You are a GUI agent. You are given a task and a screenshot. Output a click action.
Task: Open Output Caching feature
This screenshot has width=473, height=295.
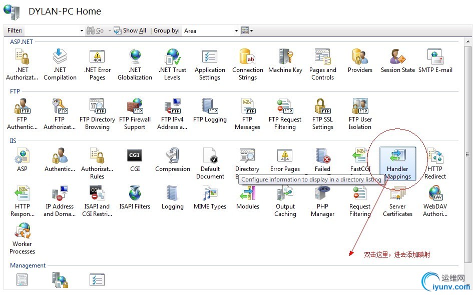tap(285, 201)
